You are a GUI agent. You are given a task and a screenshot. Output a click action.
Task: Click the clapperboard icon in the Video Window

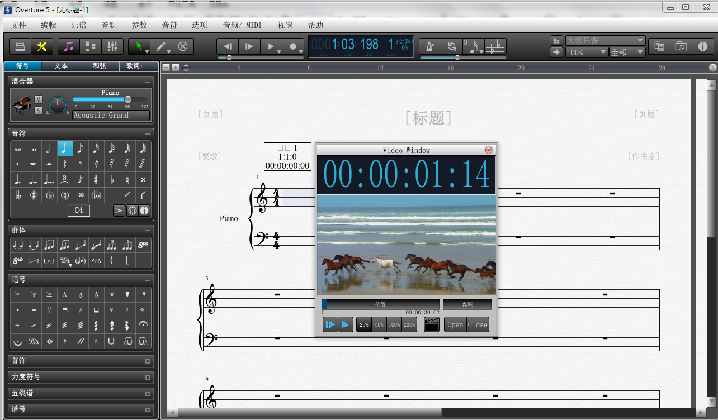[431, 324]
